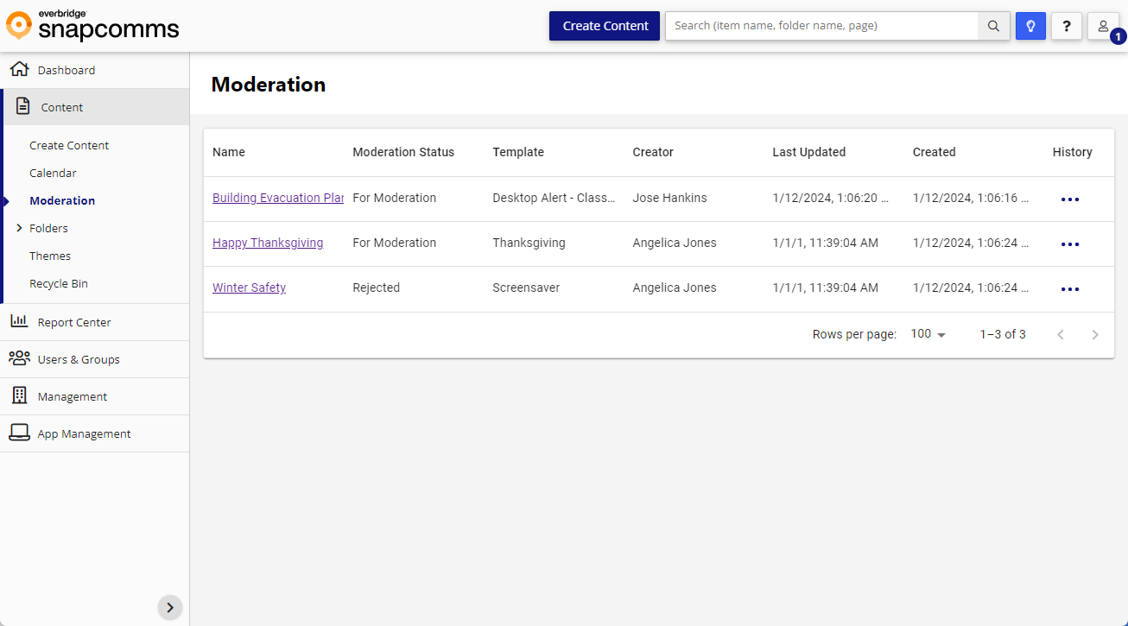Collapse the Content menu section
1128x626 pixels.
62,107
